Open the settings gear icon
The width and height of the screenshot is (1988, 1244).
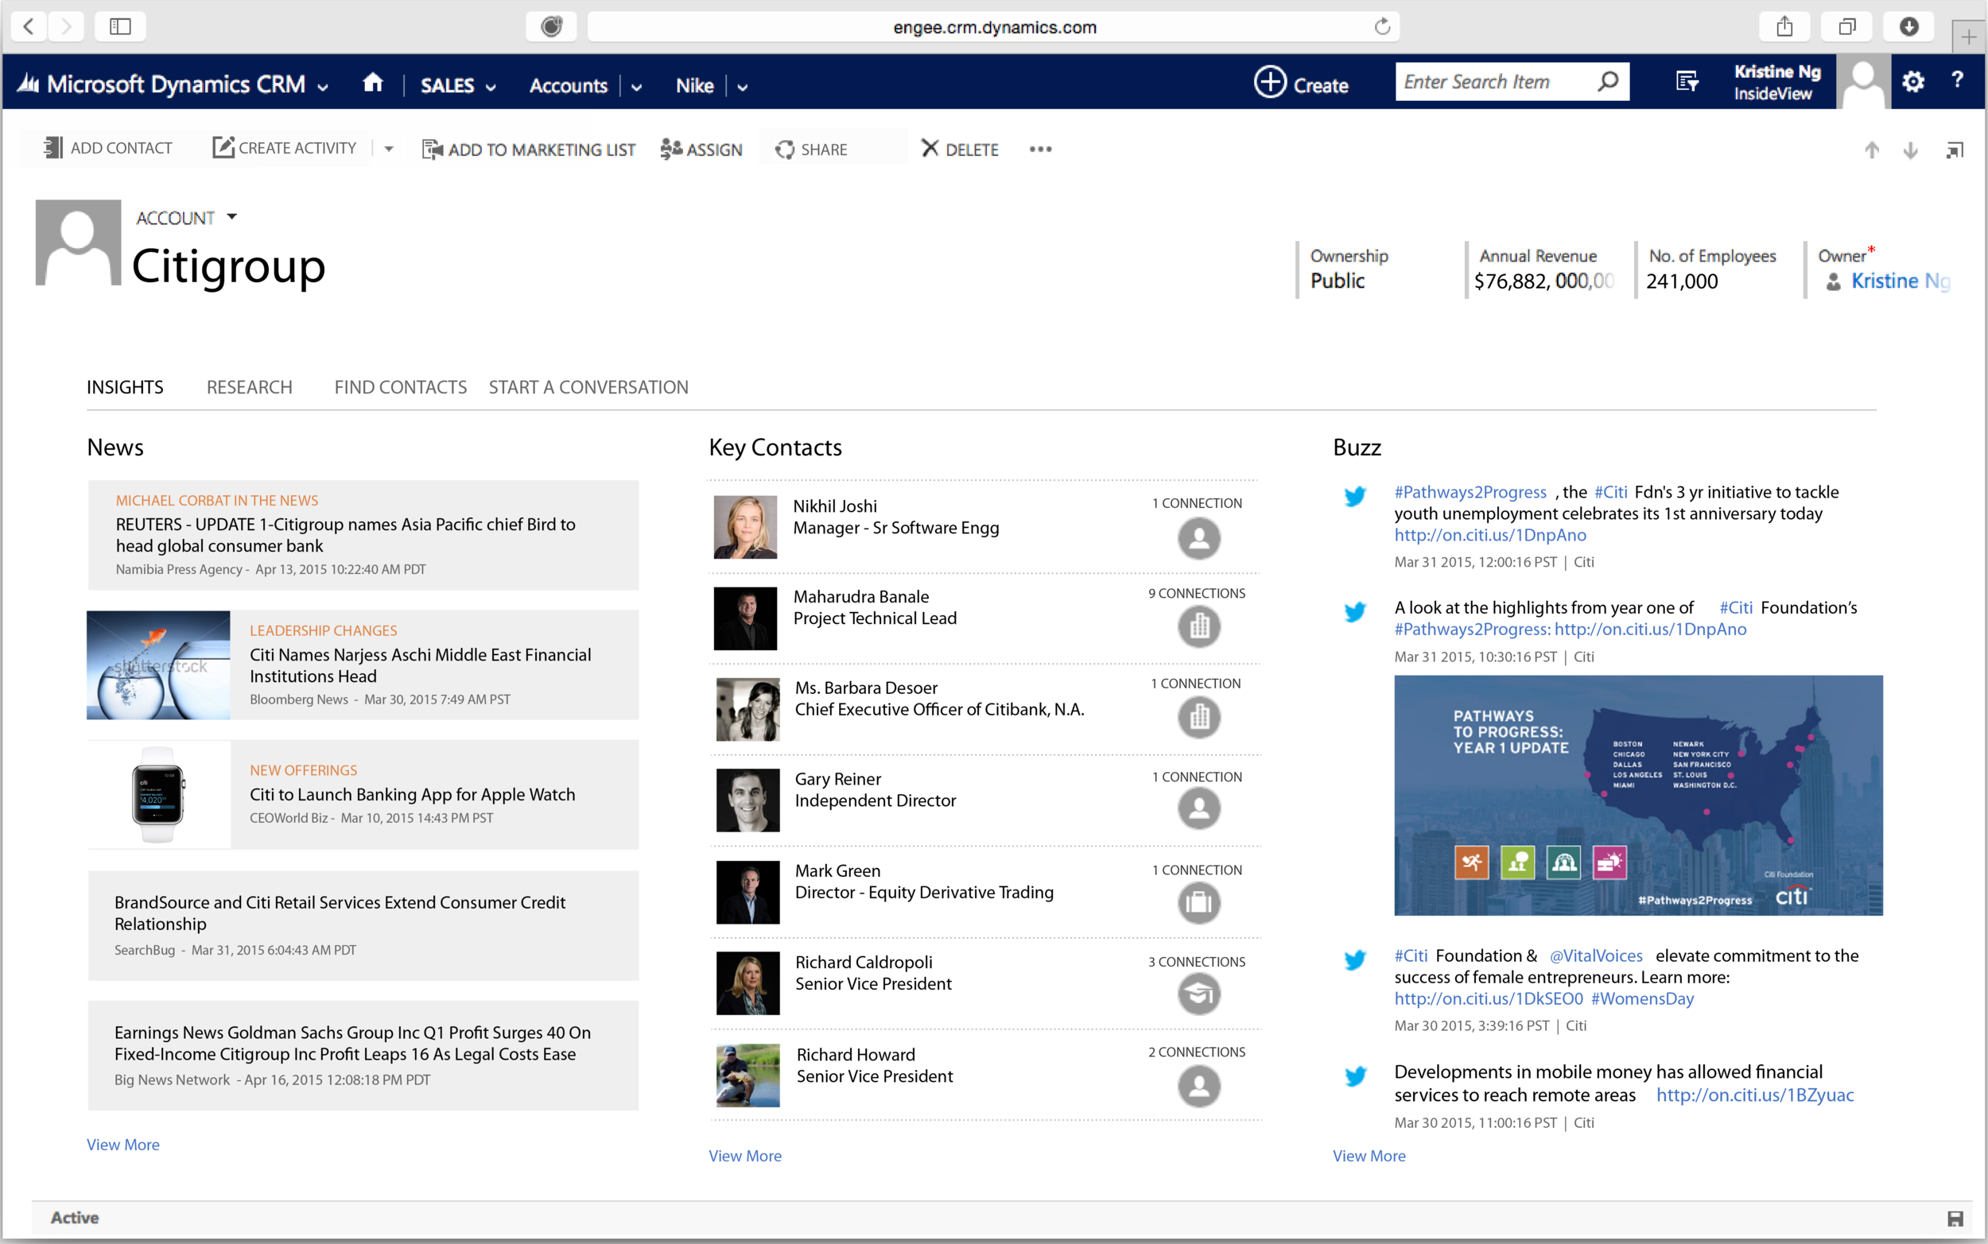(x=1912, y=81)
